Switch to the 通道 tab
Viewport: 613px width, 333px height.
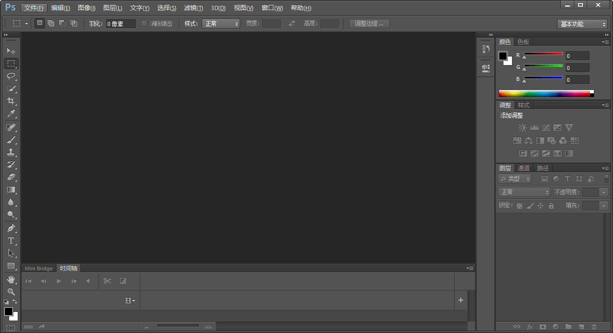click(524, 168)
